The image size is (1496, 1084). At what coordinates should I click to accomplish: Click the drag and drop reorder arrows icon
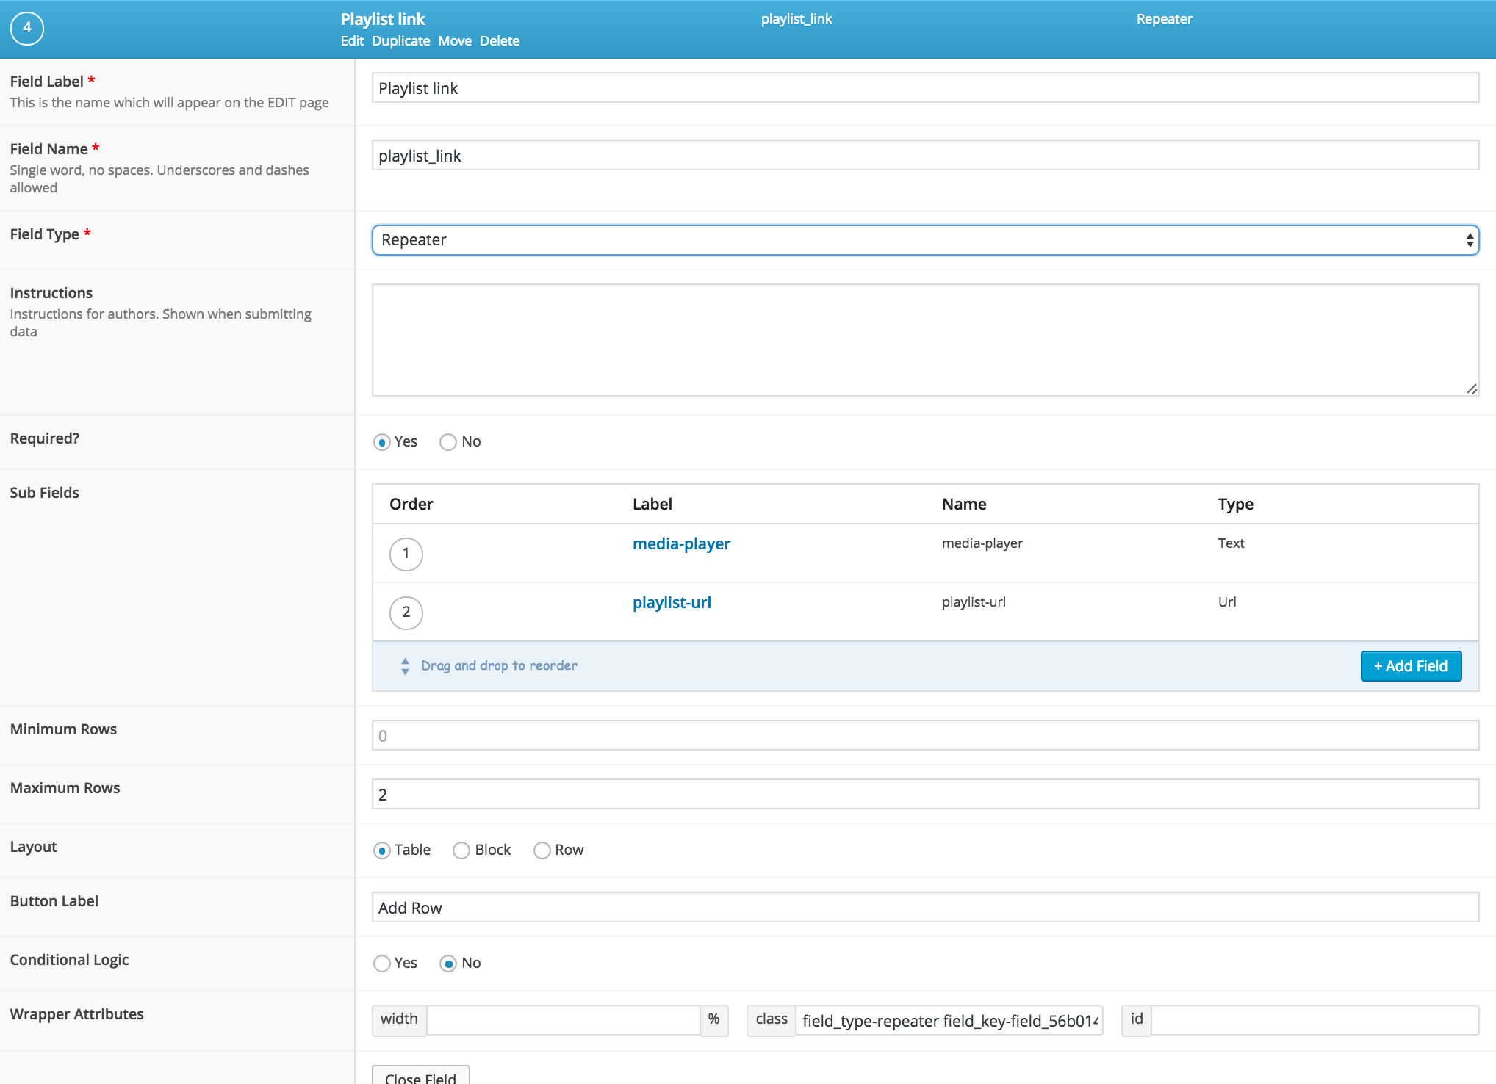tap(405, 666)
